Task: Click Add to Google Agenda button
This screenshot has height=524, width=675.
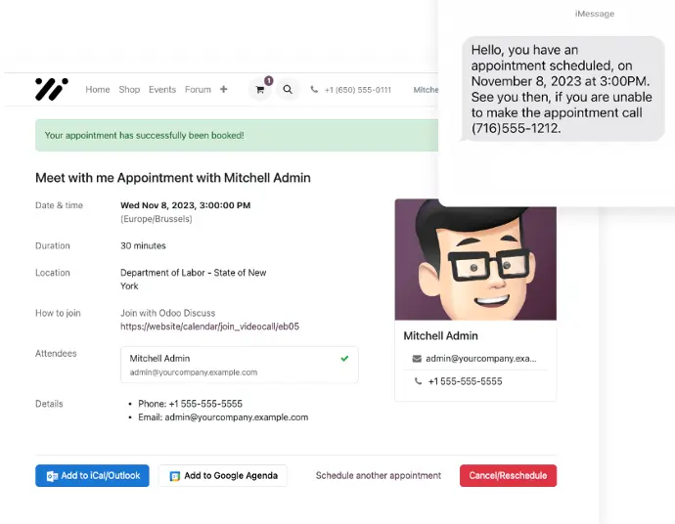Action: click(223, 476)
